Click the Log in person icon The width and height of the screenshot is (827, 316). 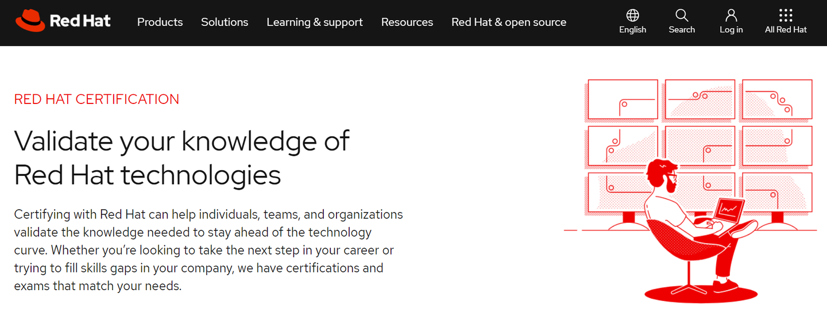731,15
